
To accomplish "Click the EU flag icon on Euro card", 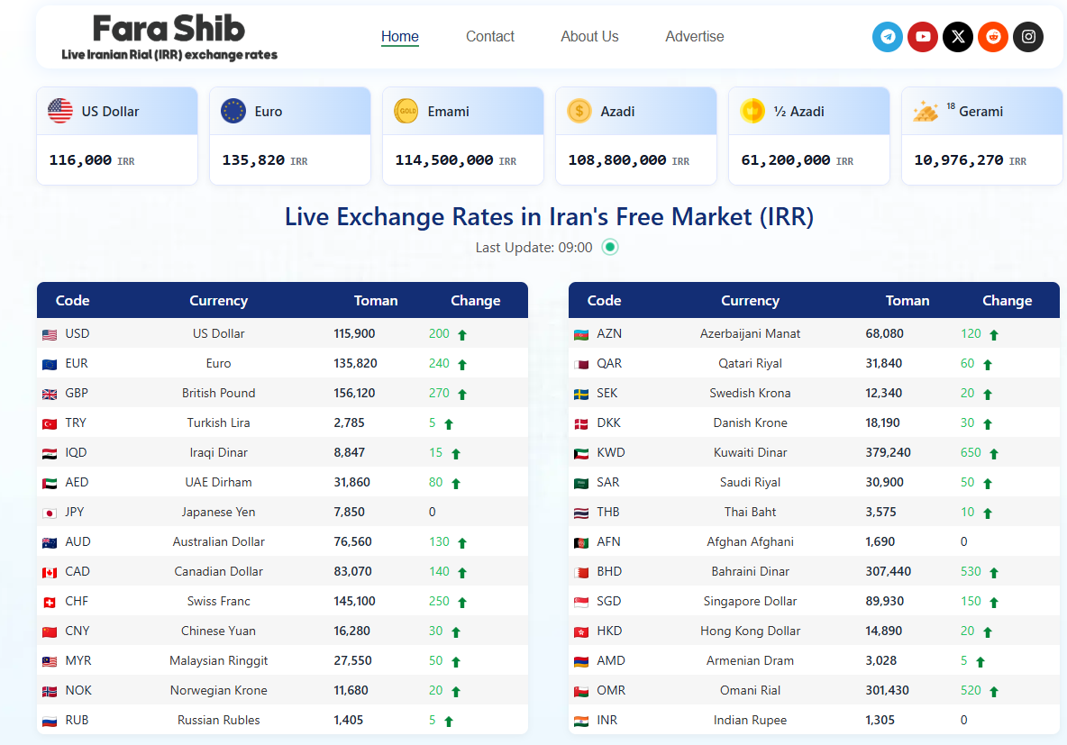I will tap(233, 111).
